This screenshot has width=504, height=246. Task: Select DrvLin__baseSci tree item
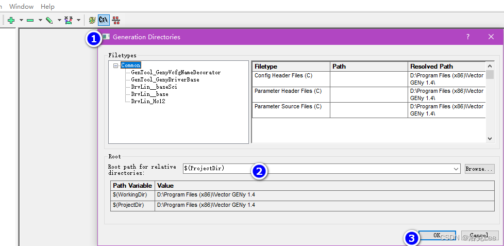click(x=154, y=87)
